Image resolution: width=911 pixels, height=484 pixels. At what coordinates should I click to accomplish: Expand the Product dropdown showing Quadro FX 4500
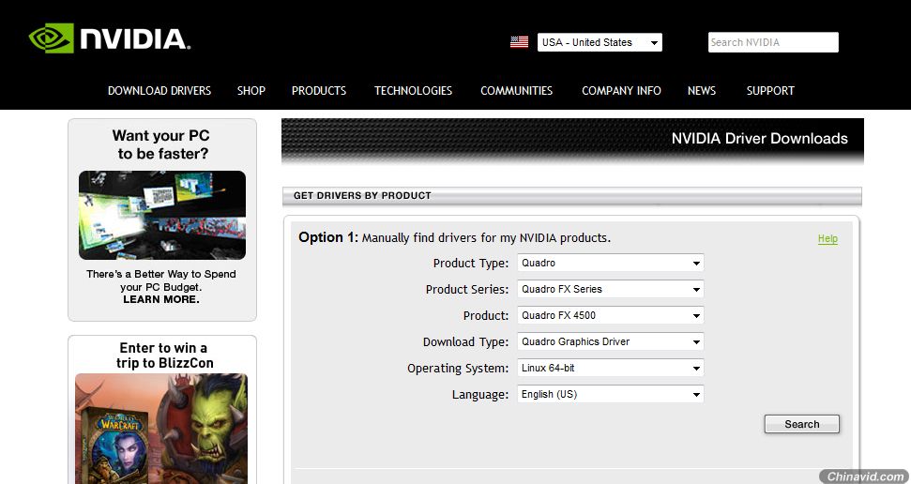pyautogui.click(x=610, y=315)
